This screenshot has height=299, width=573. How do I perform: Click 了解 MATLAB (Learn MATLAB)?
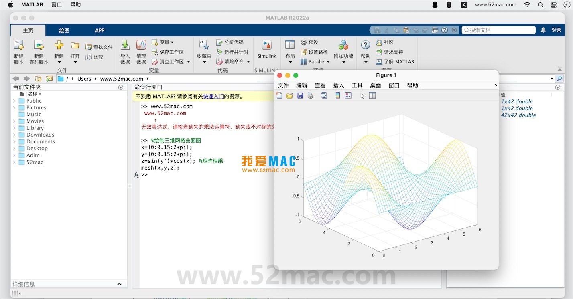click(395, 62)
